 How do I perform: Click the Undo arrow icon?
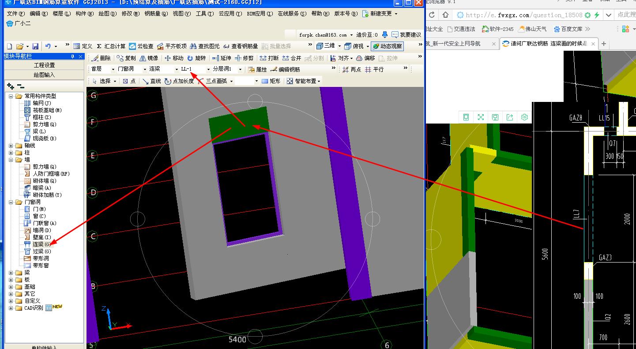point(48,46)
